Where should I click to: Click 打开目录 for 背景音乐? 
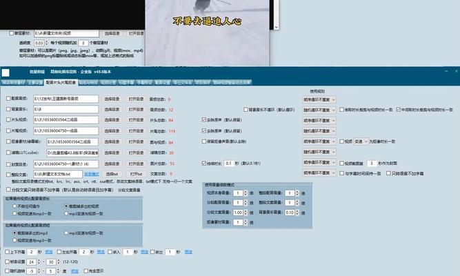(x=136, y=110)
